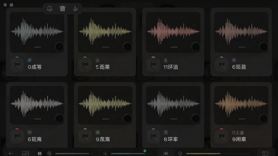Image resolution: width=278 pixels, height=156 pixels.
Task: Pause playback in the bottom bar
Action: point(40,153)
